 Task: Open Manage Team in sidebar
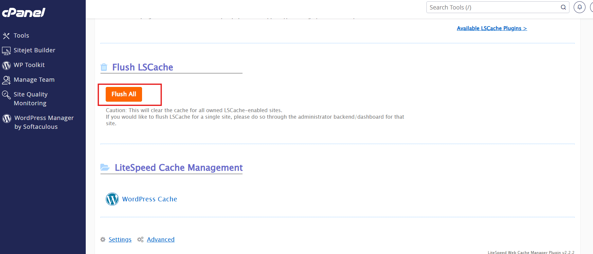pos(34,80)
